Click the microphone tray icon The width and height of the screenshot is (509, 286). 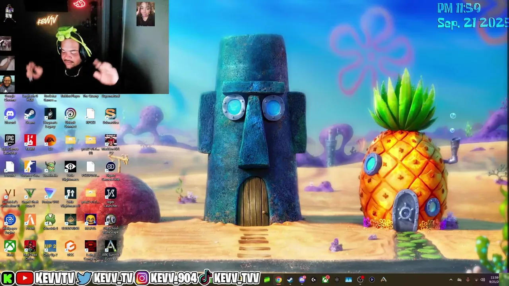tap(468, 280)
